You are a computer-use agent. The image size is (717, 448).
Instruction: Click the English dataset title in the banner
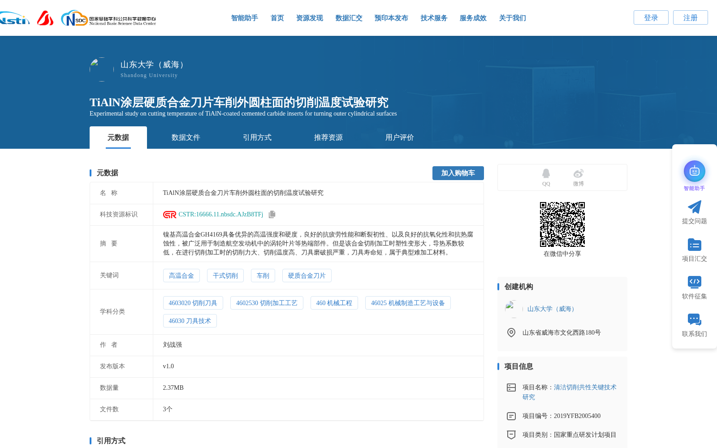tap(243, 114)
